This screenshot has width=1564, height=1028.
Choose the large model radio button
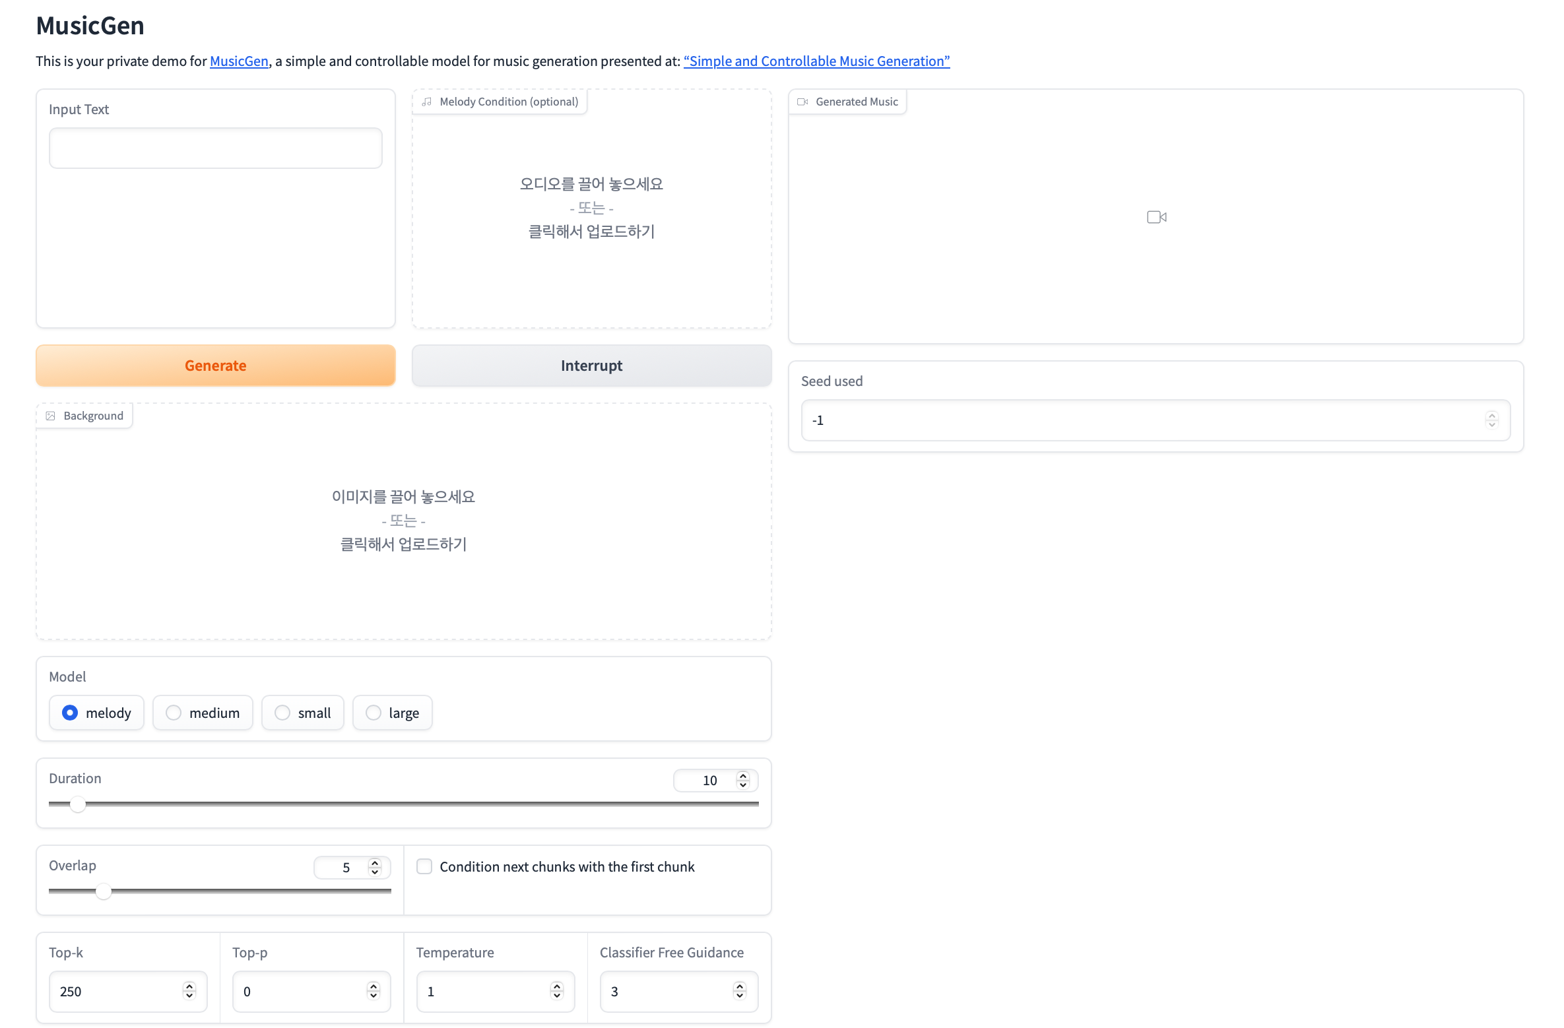[x=374, y=713]
